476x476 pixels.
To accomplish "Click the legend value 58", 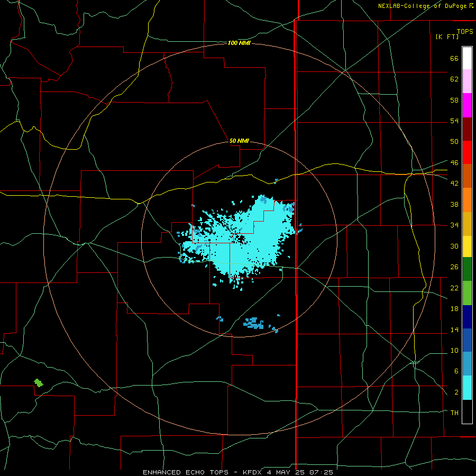I will click(x=454, y=100).
